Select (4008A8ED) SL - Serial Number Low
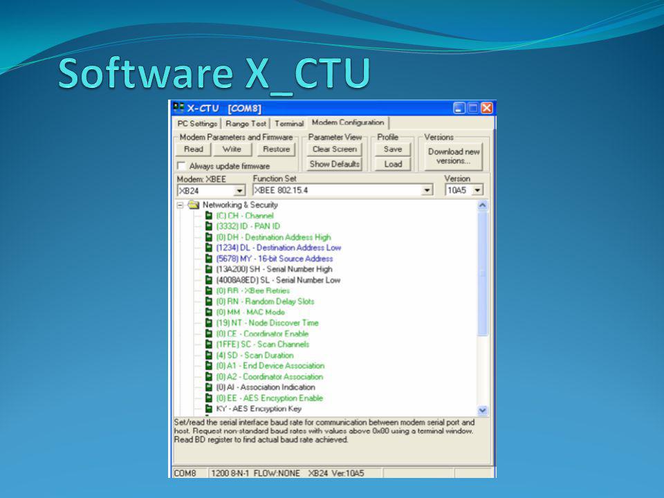The width and height of the screenshot is (664, 498). pyautogui.click(x=278, y=280)
